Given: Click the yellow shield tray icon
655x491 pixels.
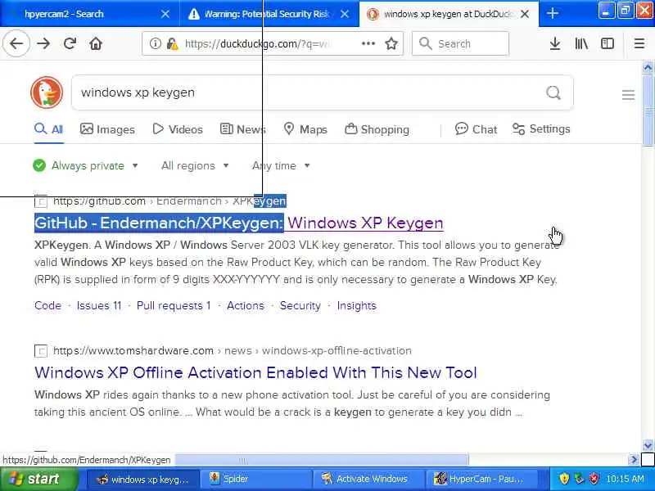Looking at the screenshot, I should pos(564,479).
